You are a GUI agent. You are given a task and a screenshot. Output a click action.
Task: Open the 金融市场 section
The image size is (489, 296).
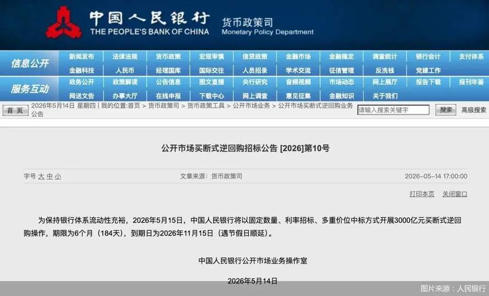coord(298,56)
